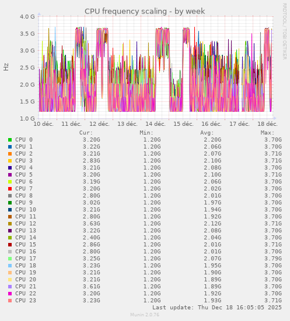Image resolution: width=290 pixels, height=321 pixels.
Task: Click the CPU 3 yellow legend swatch
Action: 10,161
